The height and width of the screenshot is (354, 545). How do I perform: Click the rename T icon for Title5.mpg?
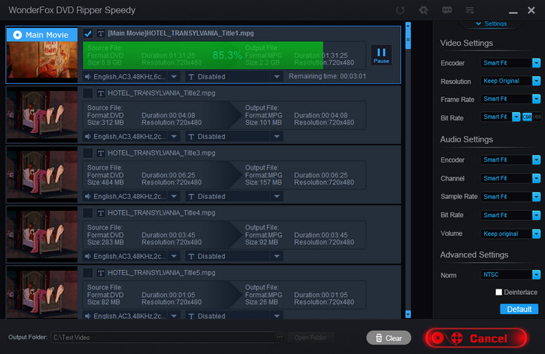point(100,273)
